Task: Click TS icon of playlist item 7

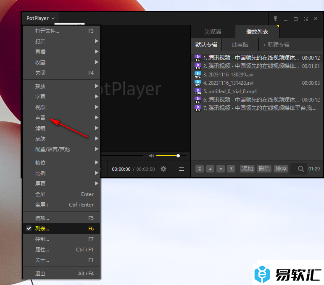Action: 198,108
